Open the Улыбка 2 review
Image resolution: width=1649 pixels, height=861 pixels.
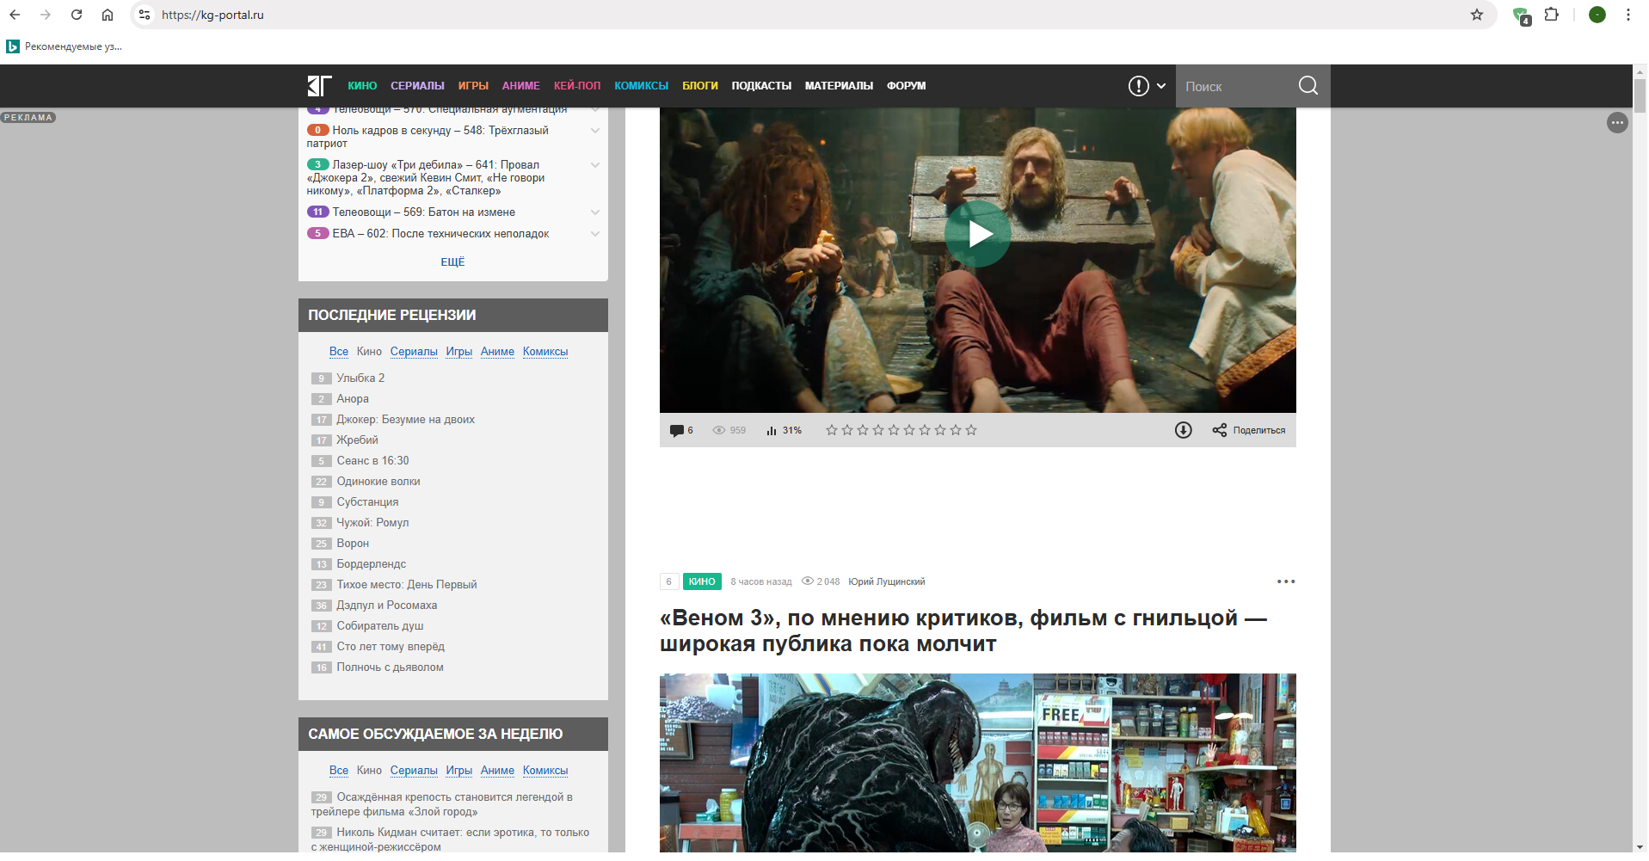coord(360,378)
